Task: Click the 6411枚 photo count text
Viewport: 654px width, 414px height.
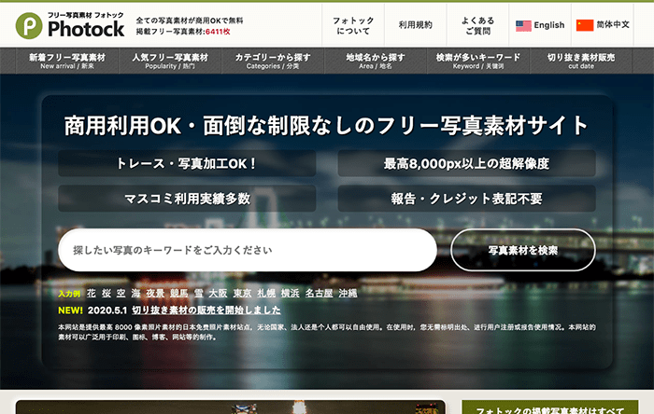Action: pyautogui.click(x=218, y=32)
